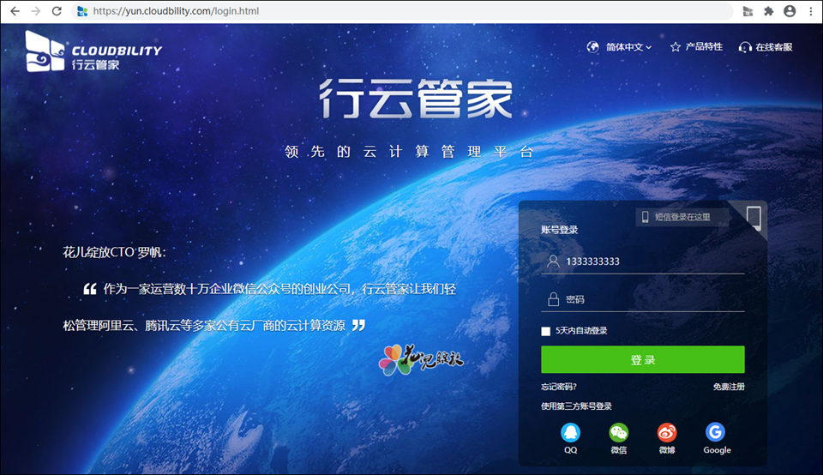The image size is (823, 475).
Task: Click the headset customer service icon
Action: click(744, 48)
